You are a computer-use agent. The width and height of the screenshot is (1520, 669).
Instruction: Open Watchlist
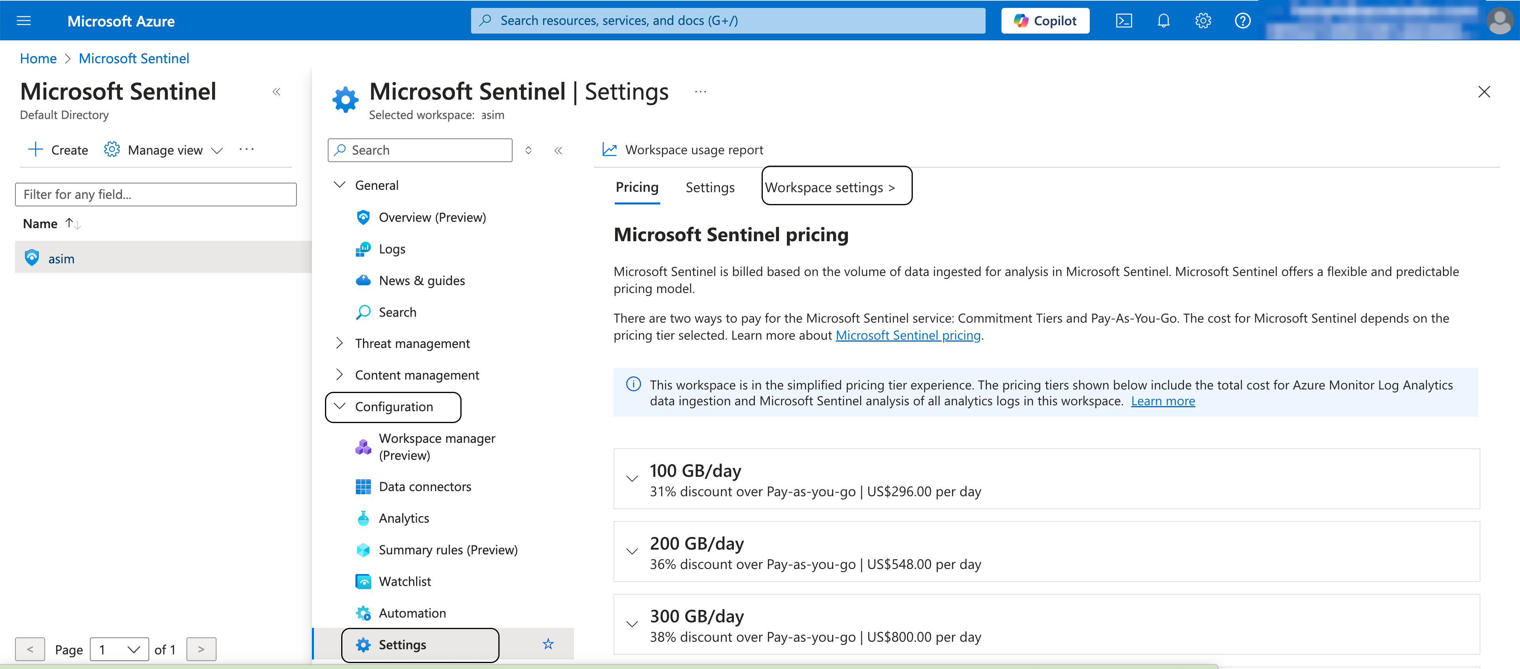[405, 581]
